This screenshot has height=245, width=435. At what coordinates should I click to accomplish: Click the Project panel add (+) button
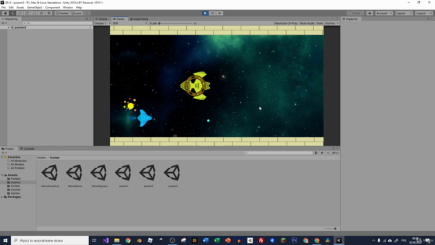tap(4, 152)
